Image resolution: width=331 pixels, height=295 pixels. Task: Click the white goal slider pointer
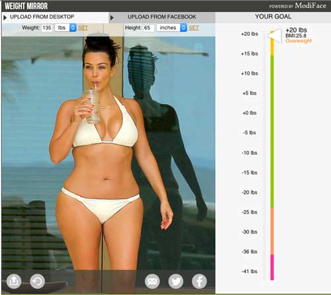(x=274, y=35)
